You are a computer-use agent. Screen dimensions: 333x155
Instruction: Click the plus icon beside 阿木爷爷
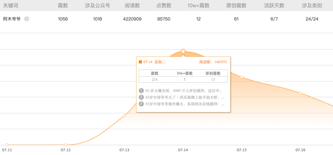pos(27,19)
